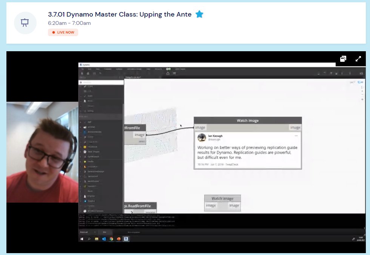The height and width of the screenshot is (255, 370).
Task: Click the Save toolbar icon in Dynamo
Action: click(x=94, y=73)
